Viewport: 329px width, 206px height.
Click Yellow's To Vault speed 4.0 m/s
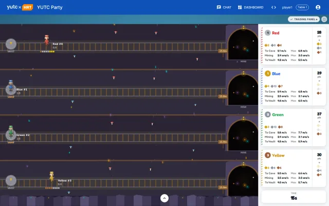point(282,182)
